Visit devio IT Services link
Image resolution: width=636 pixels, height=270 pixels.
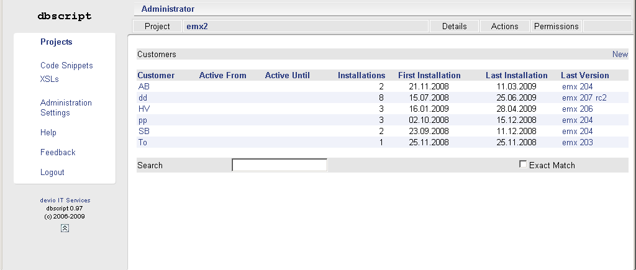65,200
